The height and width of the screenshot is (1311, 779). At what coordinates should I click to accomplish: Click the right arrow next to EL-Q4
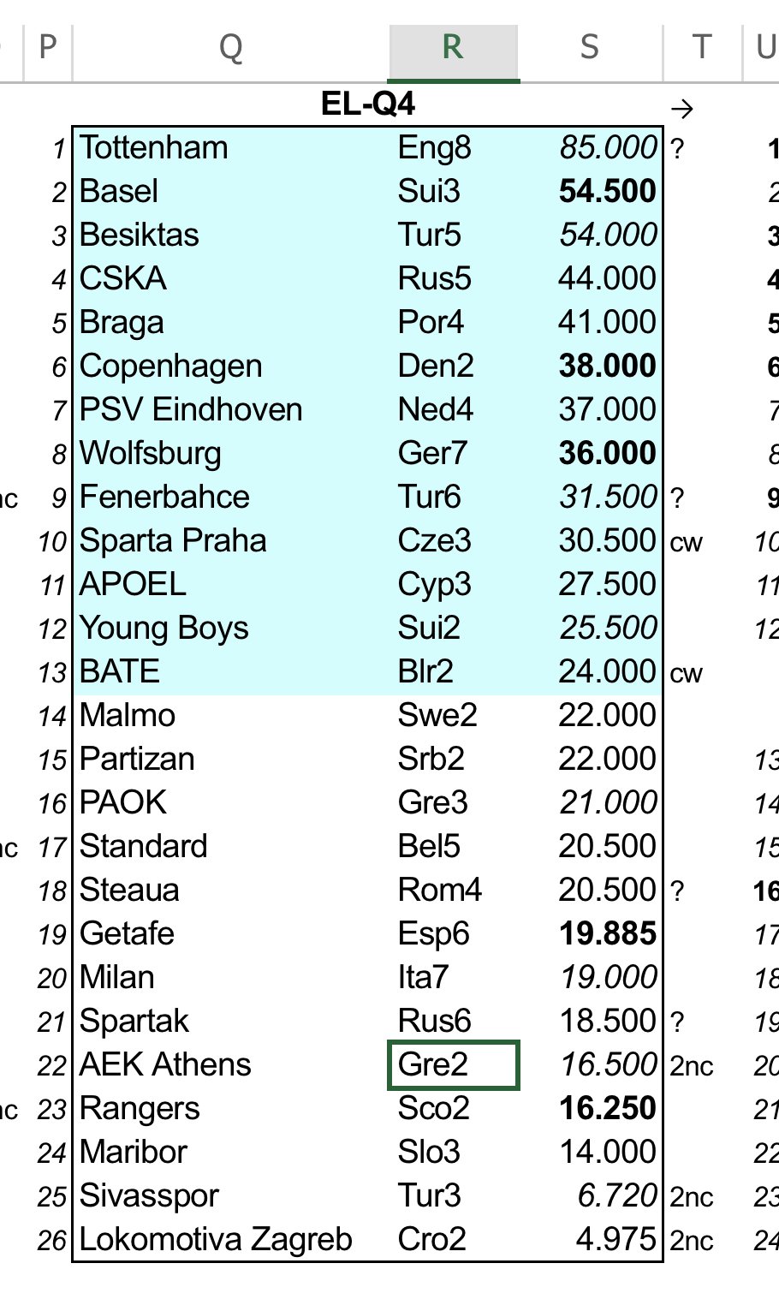(682, 109)
